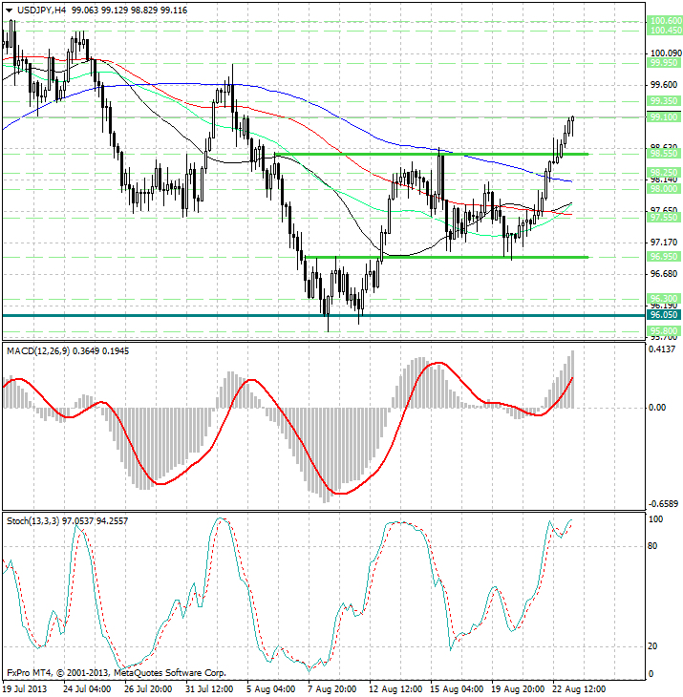
Task: Click the 26 Jul 20:00 time label
Action: [x=148, y=689]
